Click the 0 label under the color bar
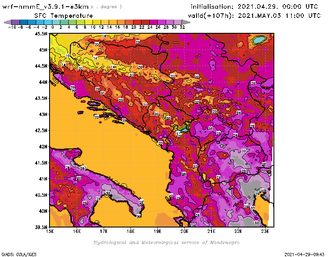 coord(52,27)
